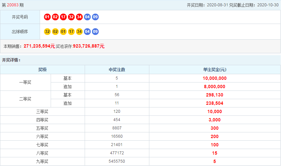The height and width of the screenshot is (166, 281).
Task: Click fifth prize count 8807
Action: [117, 128]
